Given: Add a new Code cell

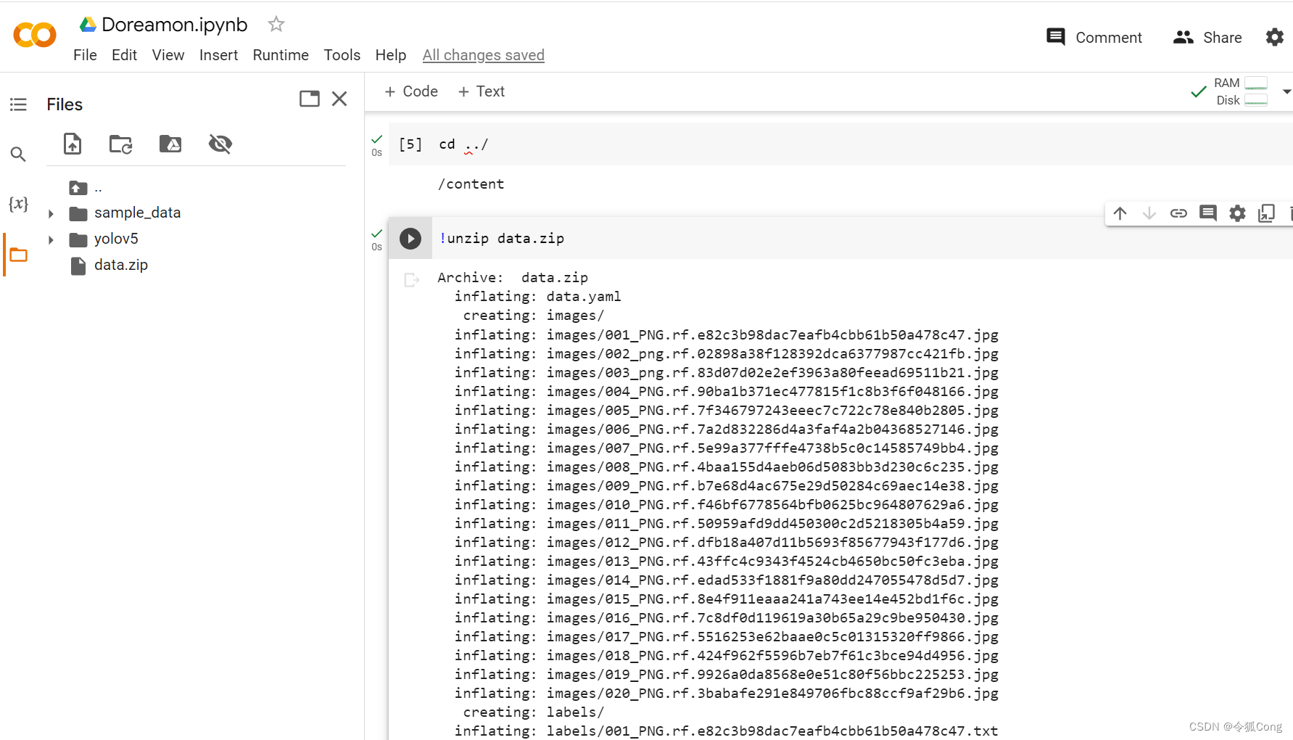Looking at the screenshot, I should pos(411,91).
